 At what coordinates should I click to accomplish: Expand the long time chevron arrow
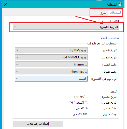click(x=17, y=72)
